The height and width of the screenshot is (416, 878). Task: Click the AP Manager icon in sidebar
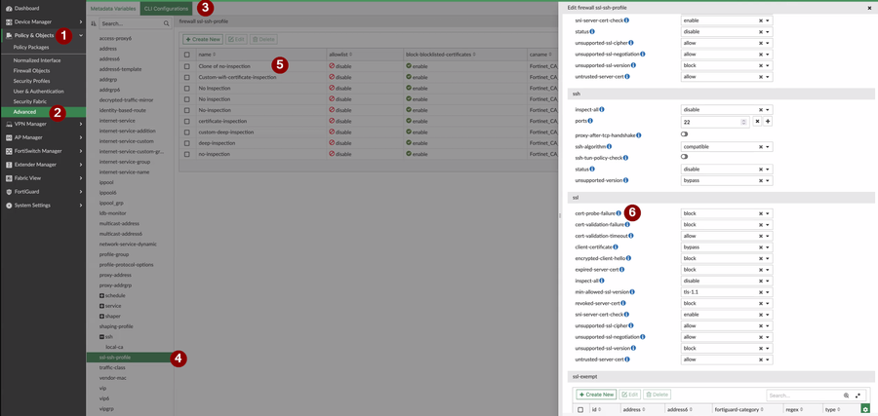click(9, 137)
